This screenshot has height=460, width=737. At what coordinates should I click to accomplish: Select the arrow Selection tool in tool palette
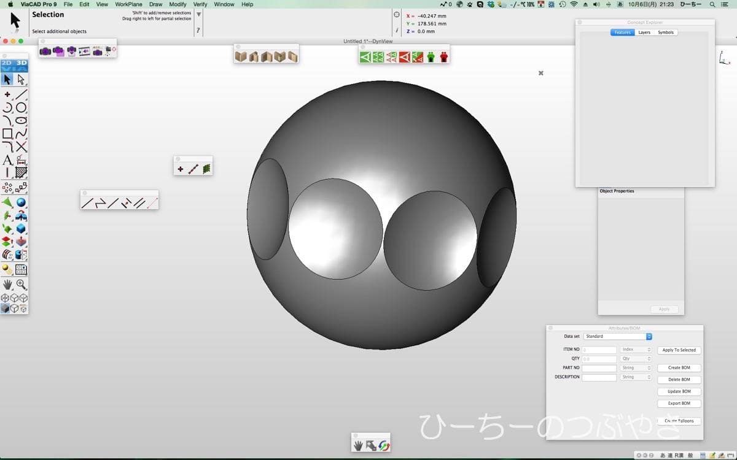point(7,79)
